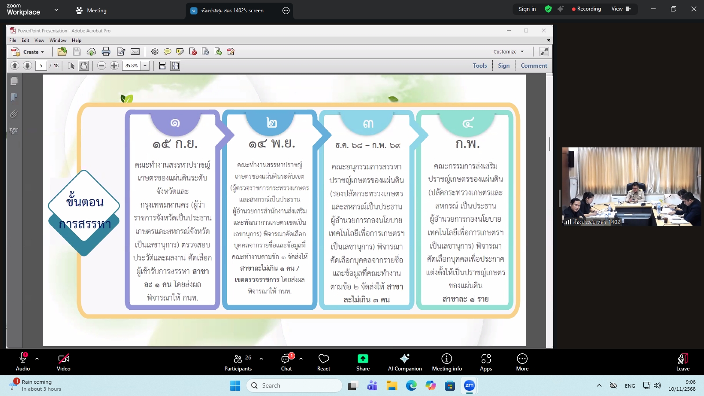The width and height of the screenshot is (704, 396).
Task: Save the document
Action: [x=77, y=51]
